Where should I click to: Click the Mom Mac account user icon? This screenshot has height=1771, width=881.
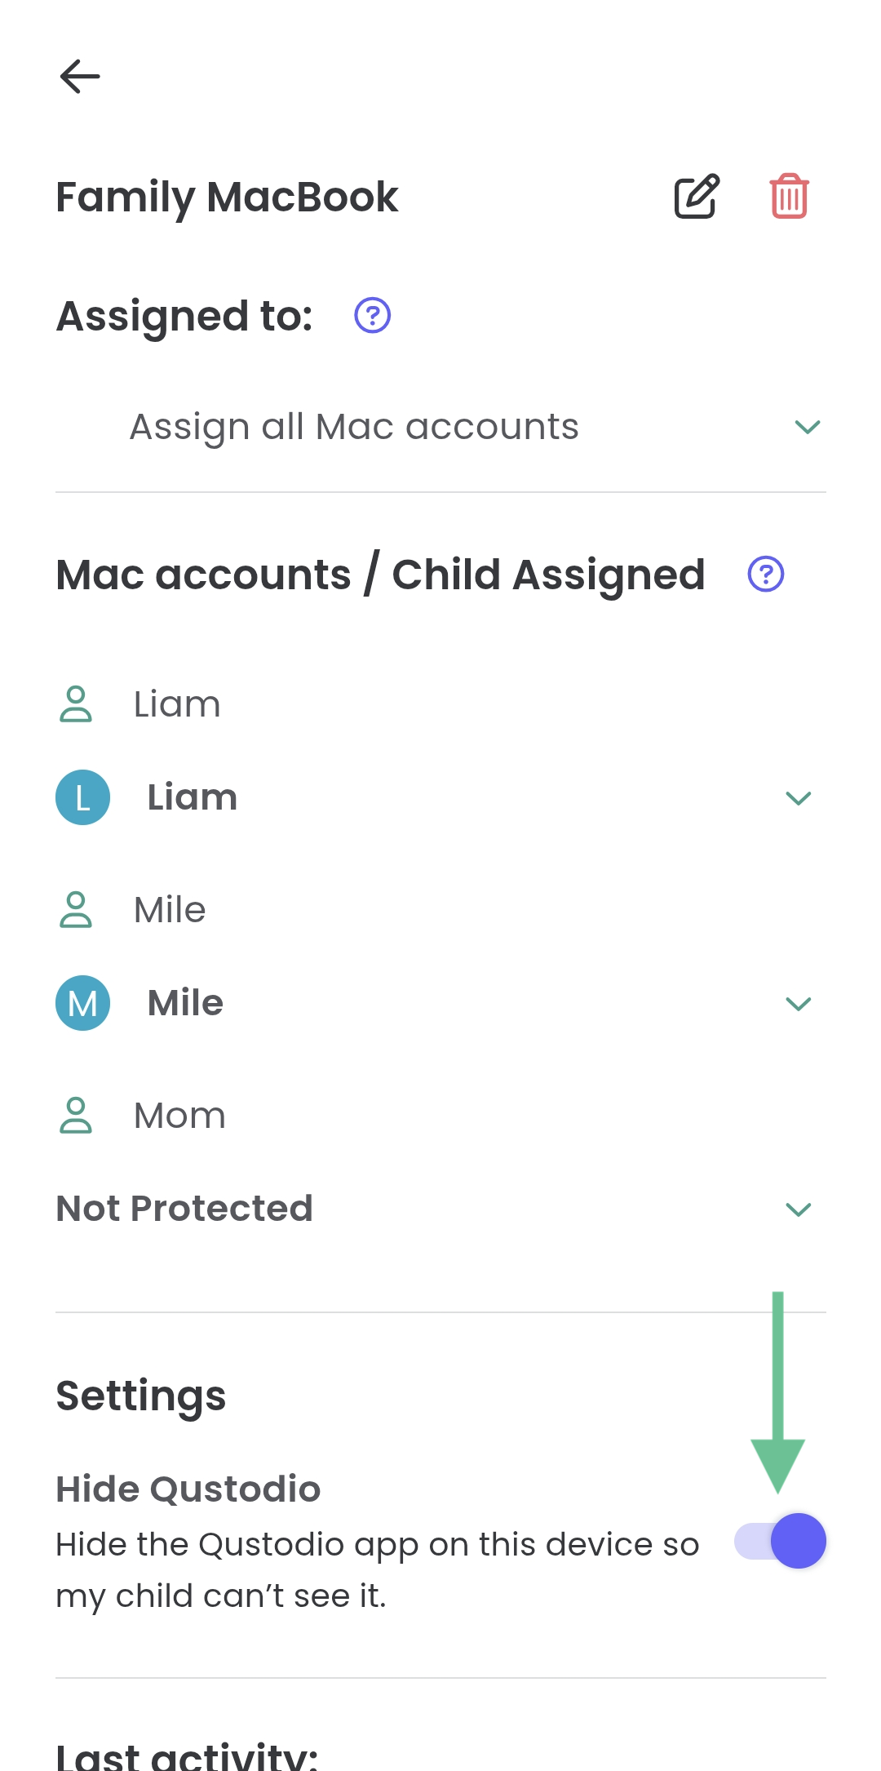[76, 1116]
